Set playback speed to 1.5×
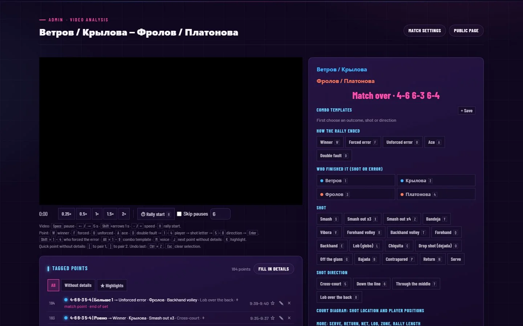 pyautogui.click(x=110, y=214)
